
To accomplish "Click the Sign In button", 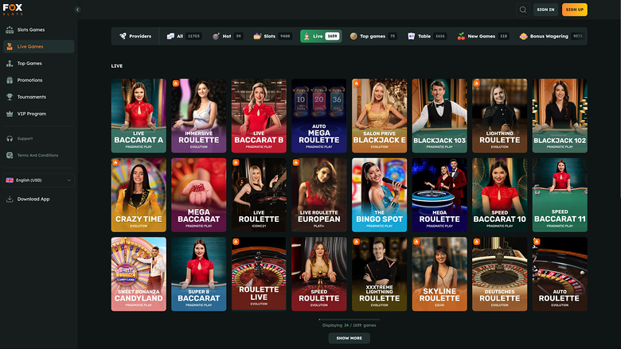I will click(x=545, y=10).
